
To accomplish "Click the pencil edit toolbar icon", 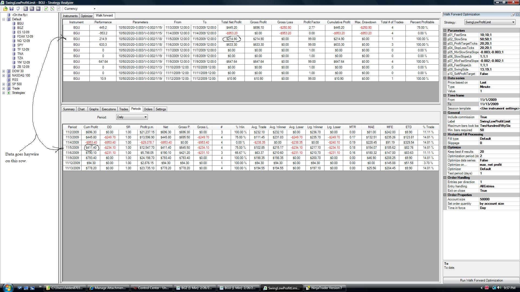I will tap(52, 9).
